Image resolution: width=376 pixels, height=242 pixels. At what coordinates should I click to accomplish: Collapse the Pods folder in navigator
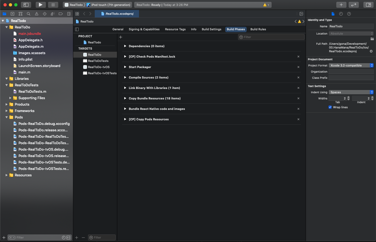(x=7, y=117)
